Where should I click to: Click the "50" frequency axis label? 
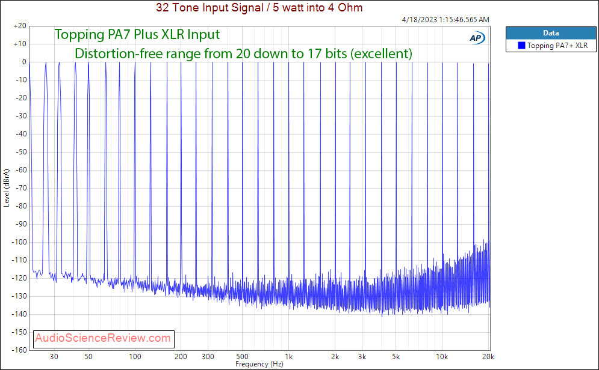pos(88,357)
